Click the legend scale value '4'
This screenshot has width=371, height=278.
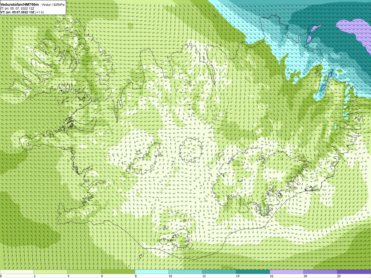coord(68,276)
